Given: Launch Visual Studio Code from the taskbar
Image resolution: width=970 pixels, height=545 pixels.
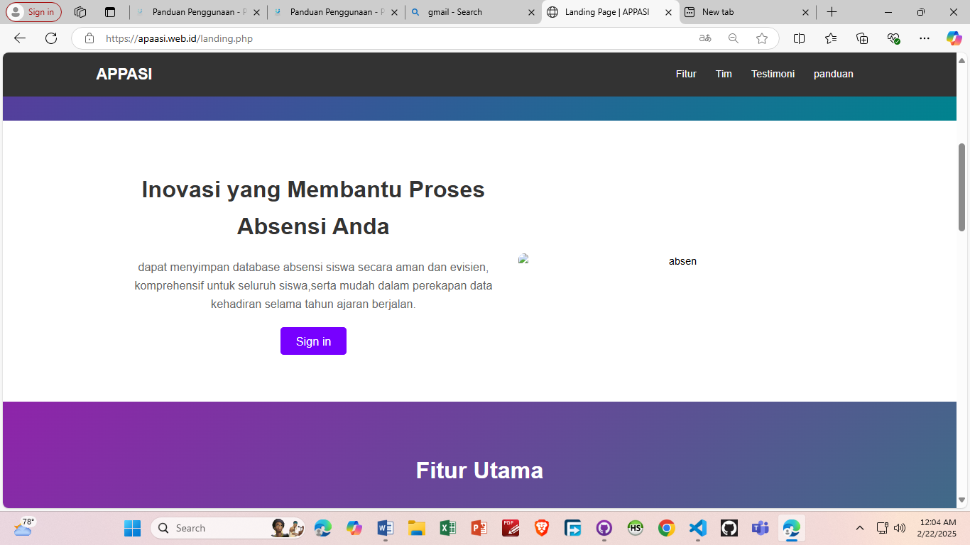Looking at the screenshot, I should click(697, 528).
